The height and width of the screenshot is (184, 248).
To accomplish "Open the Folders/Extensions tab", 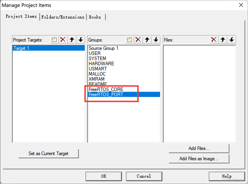I will (x=63, y=17).
